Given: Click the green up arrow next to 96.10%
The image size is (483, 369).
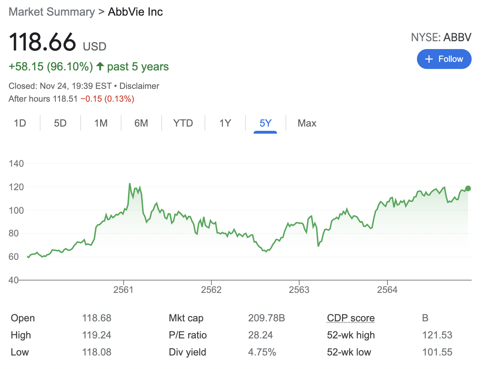Looking at the screenshot, I should coord(100,66).
